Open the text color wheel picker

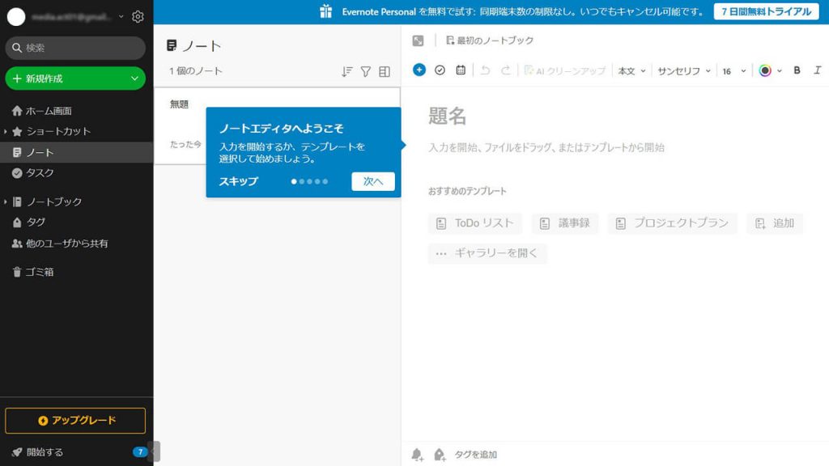click(764, 70)
